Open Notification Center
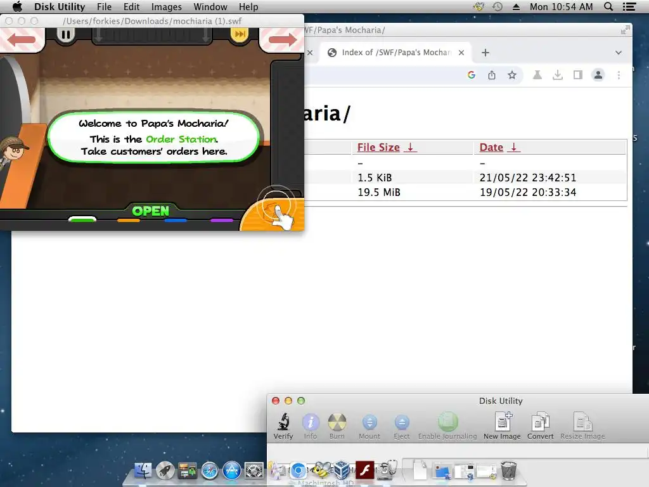The image size is (649, 487). point(629,6)
